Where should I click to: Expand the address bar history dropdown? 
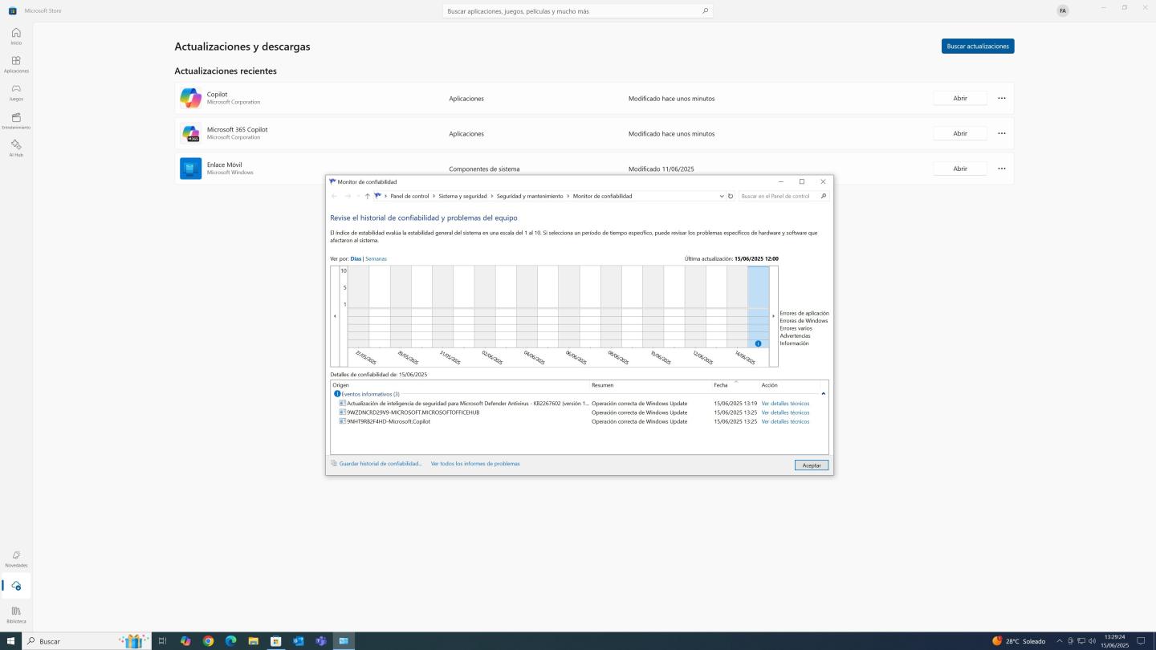(x=721, y=196)
